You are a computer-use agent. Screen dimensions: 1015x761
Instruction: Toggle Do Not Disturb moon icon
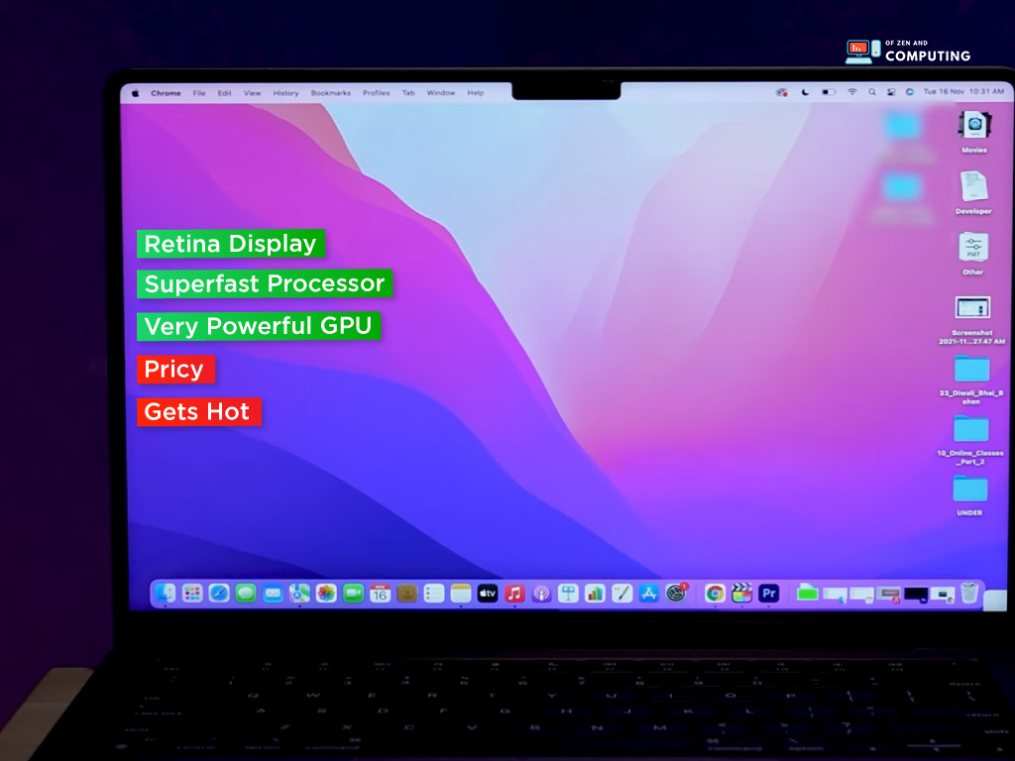tap(805, 92)
